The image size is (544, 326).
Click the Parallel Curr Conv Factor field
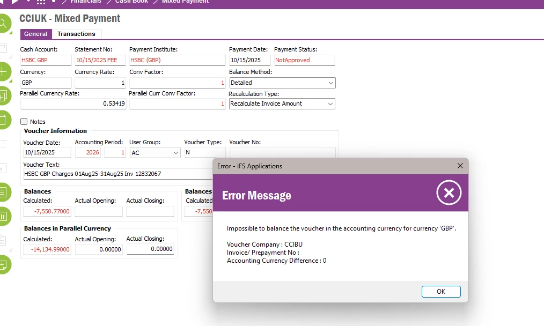(177, 103)
